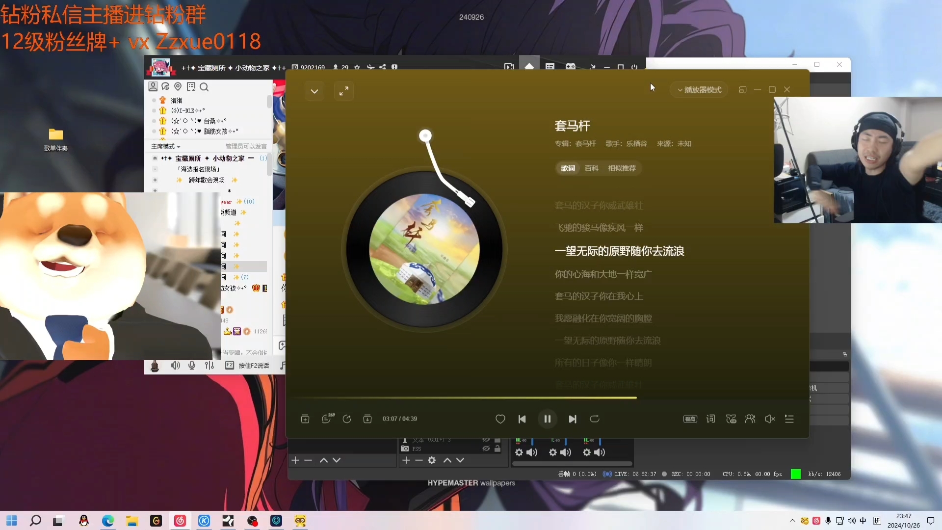Image resolution: width=942 pixels, height=530 pixels.
Task: Download the current song
Action: point(367,419)
